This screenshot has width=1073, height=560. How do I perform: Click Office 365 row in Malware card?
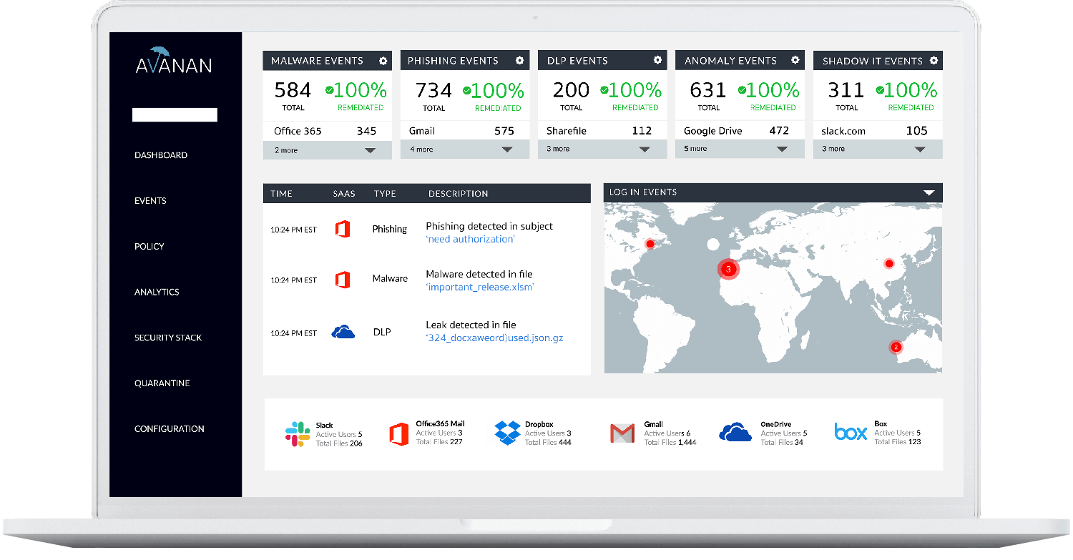coord(328,131)
